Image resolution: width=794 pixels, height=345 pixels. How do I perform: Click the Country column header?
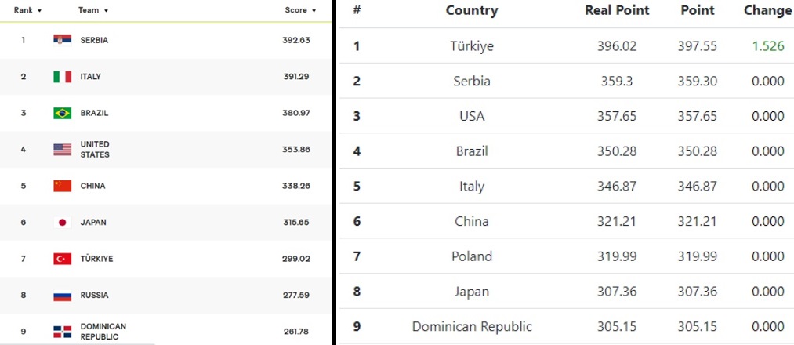pos(471,11)
